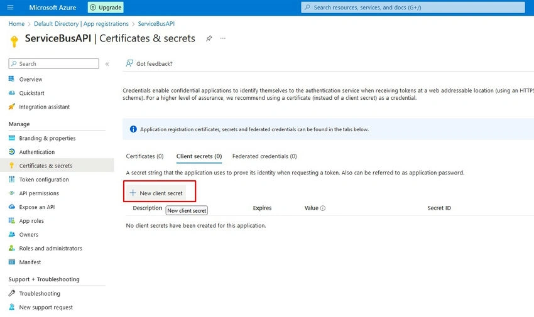
Task: Open the ellipsis more options next to title
Action: click(223, 38)
